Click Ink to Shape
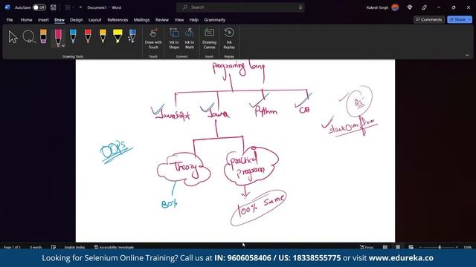 coord(174,39)
